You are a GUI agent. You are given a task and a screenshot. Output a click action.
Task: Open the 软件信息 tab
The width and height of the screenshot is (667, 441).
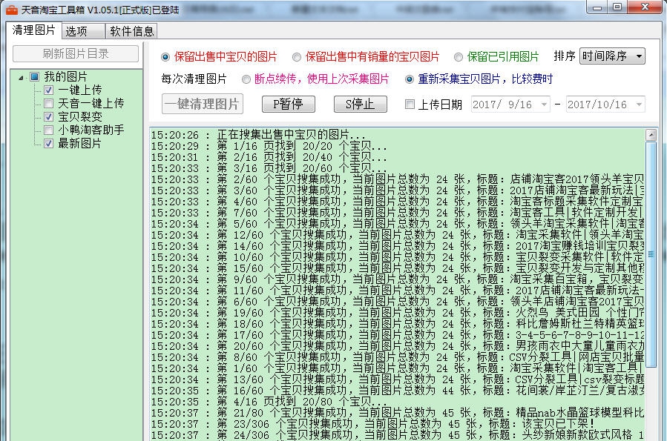pyautogui.click(x=131, y=31)
